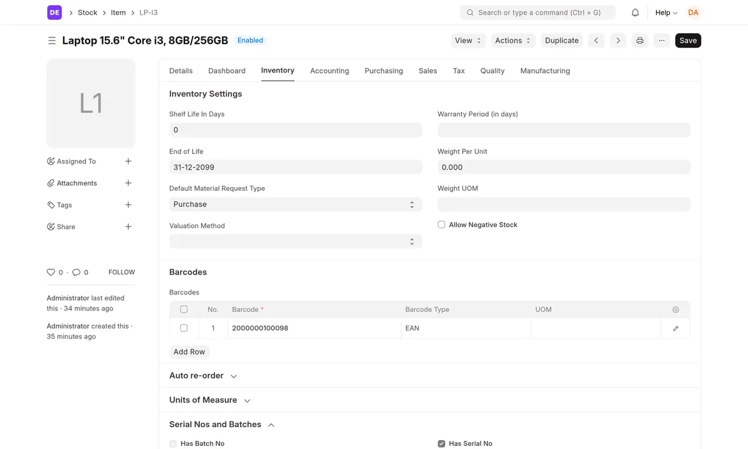Open the Valuation Method dropdown

tap(295, 241)
